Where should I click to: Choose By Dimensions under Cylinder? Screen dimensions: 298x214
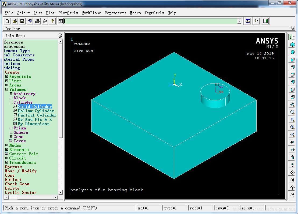pyautogui.click(x=33, y=124)
